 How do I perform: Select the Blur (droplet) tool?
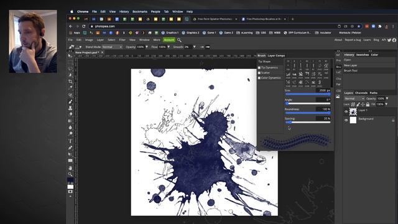click(70, 128)
